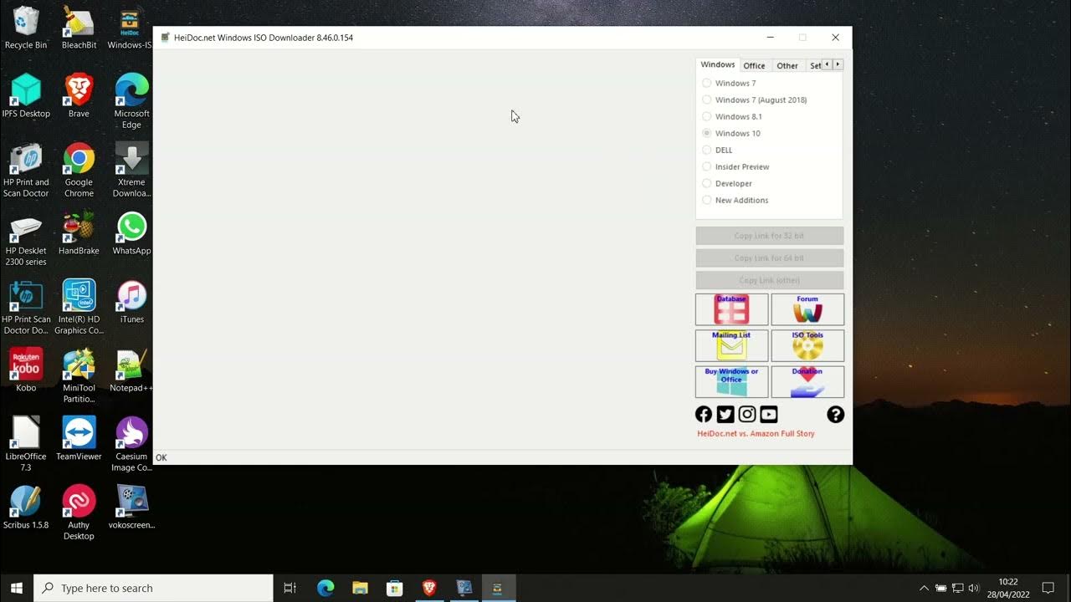Viewport: 1071px width, 602px height.
Task: Select the MiniTool Partition desktop icon
Action: coord(79,375)
